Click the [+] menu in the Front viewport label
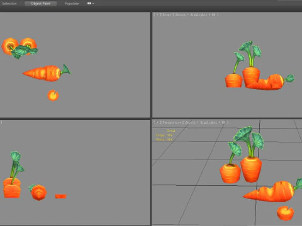 point(157,14)
